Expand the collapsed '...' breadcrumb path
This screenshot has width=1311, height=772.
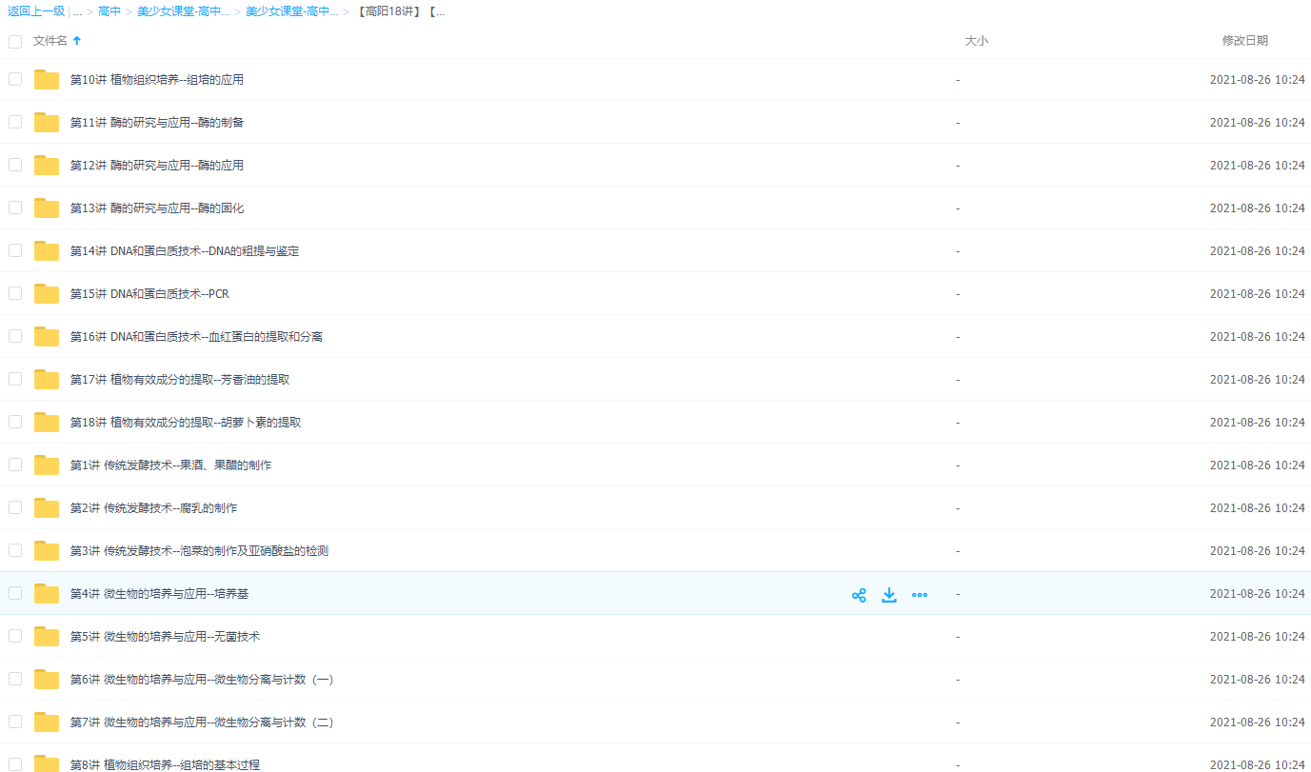coord(77,12)
